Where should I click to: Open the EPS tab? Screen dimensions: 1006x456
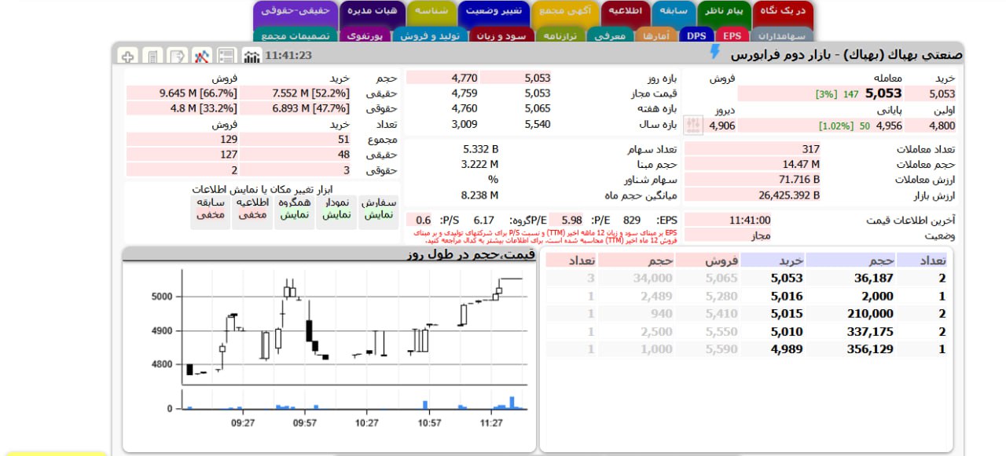[x=732, y=35]
